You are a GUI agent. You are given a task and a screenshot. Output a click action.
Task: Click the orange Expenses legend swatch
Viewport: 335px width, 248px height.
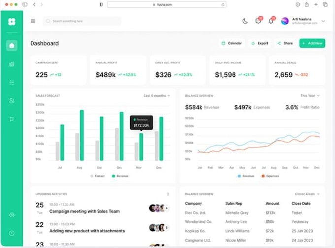[263, 176]
